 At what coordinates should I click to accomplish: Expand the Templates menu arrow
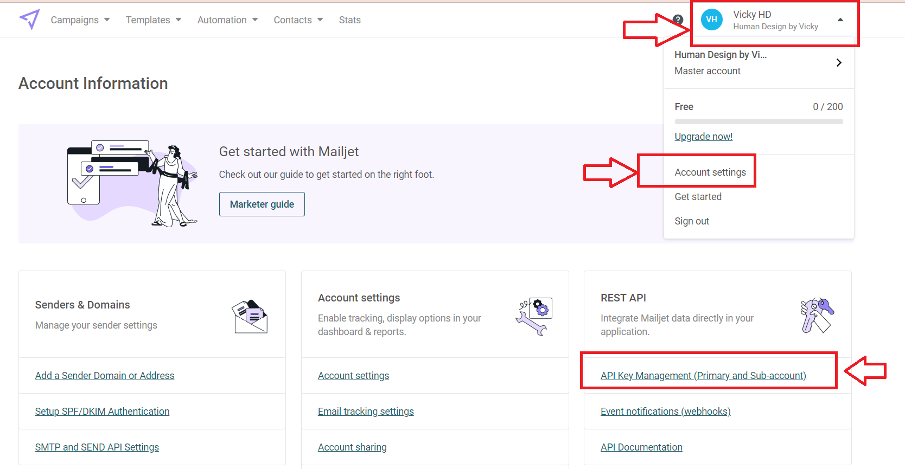(x=179, y=20)
